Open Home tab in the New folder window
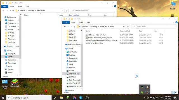 12,6
